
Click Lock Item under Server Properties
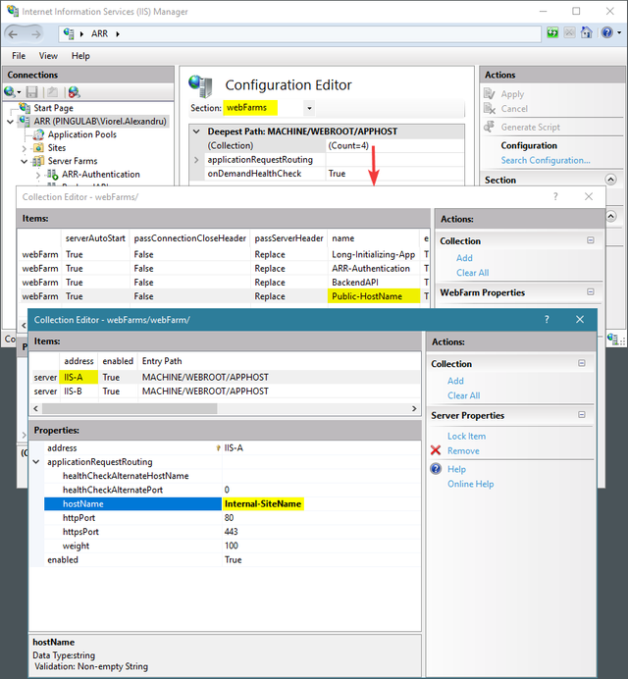click(x=466, y=436)
